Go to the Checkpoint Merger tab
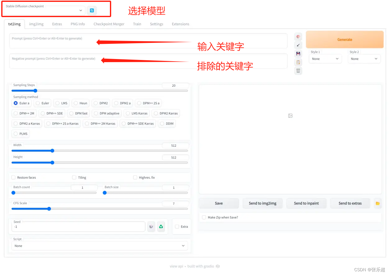390x275 pixels. tap(109, 24)
